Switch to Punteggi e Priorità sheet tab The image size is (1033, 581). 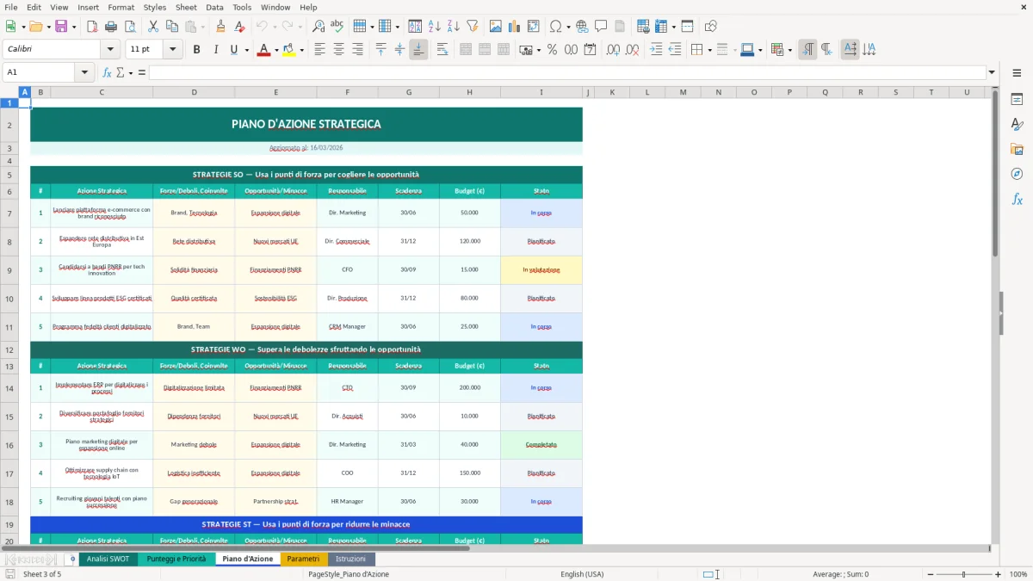click(x=176, y=559)
